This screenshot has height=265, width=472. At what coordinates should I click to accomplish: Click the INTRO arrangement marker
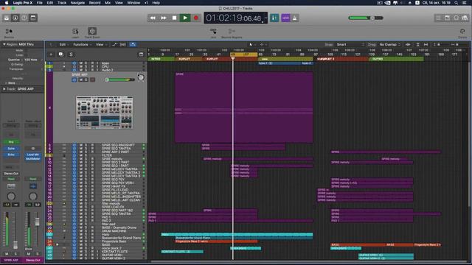point(161,59)
